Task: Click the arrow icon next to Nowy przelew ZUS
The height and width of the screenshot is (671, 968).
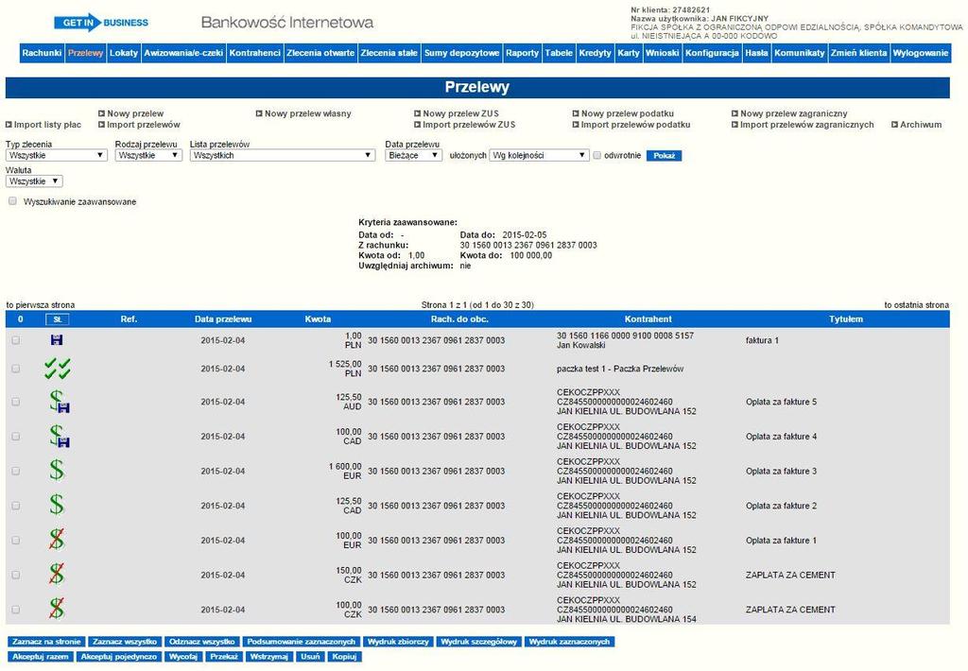Action: (x=417, y=113)
